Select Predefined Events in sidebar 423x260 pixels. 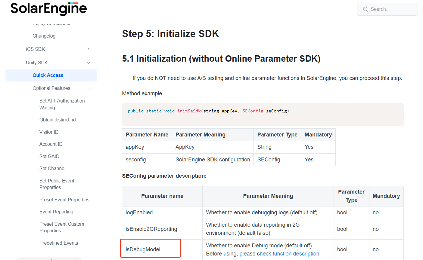(x=59, y=243)
